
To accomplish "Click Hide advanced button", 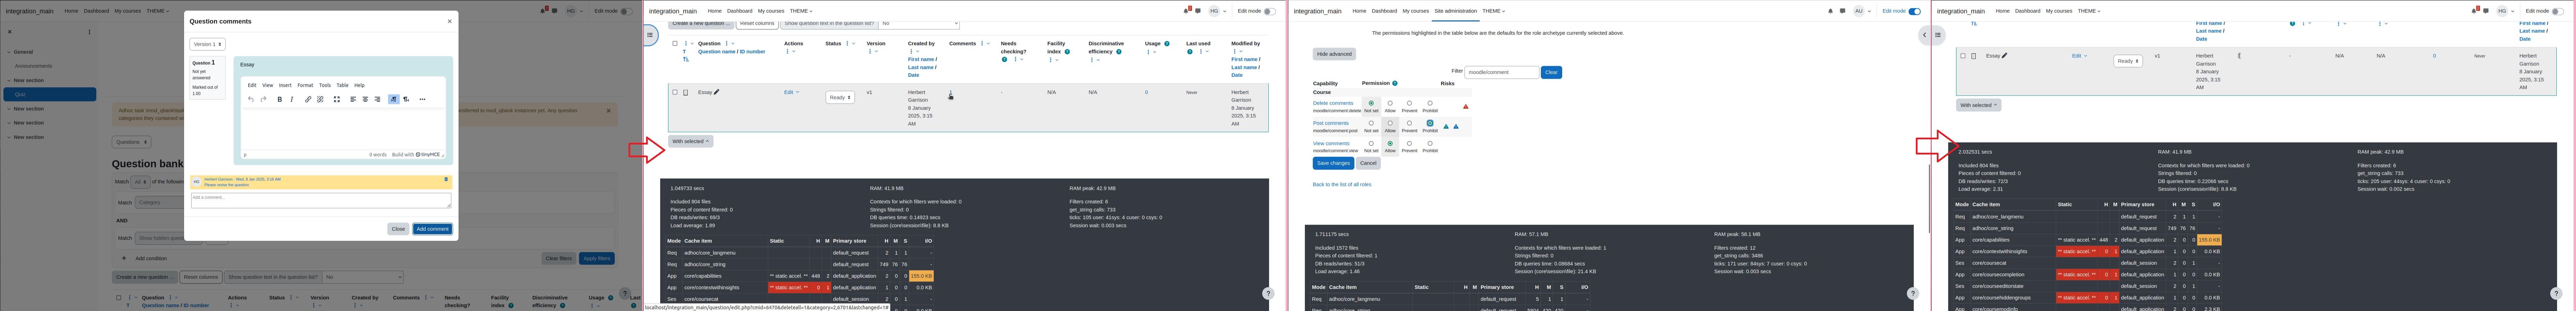I will 1334,54.
